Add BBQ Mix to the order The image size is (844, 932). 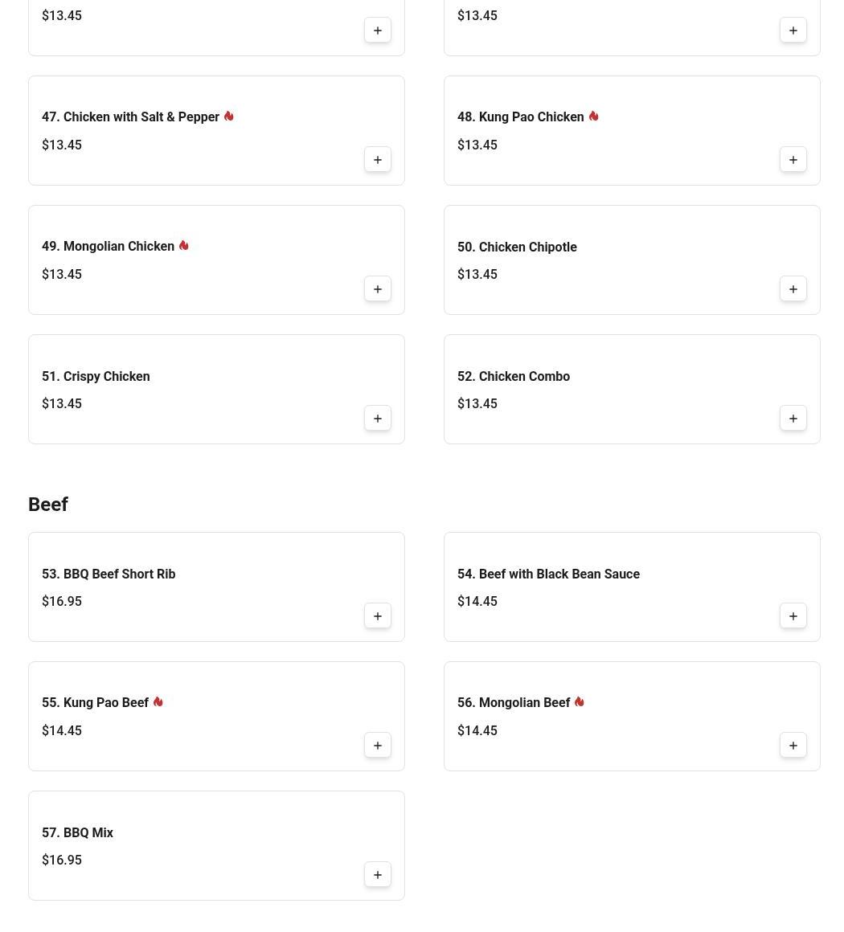pos(378,875)
